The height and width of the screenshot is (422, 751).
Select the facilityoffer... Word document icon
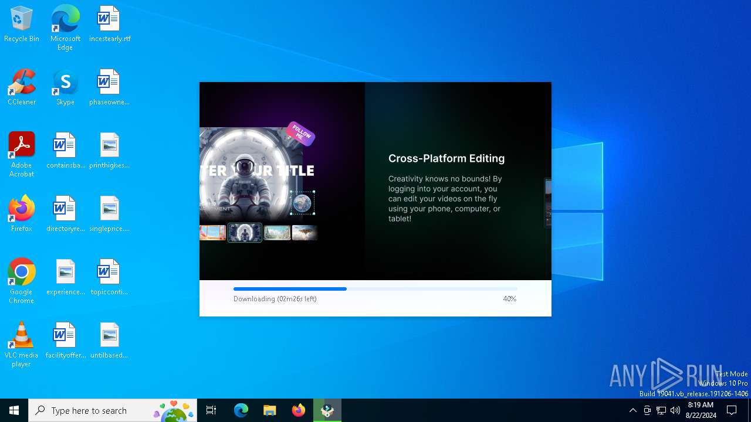(x=65, y=341)
